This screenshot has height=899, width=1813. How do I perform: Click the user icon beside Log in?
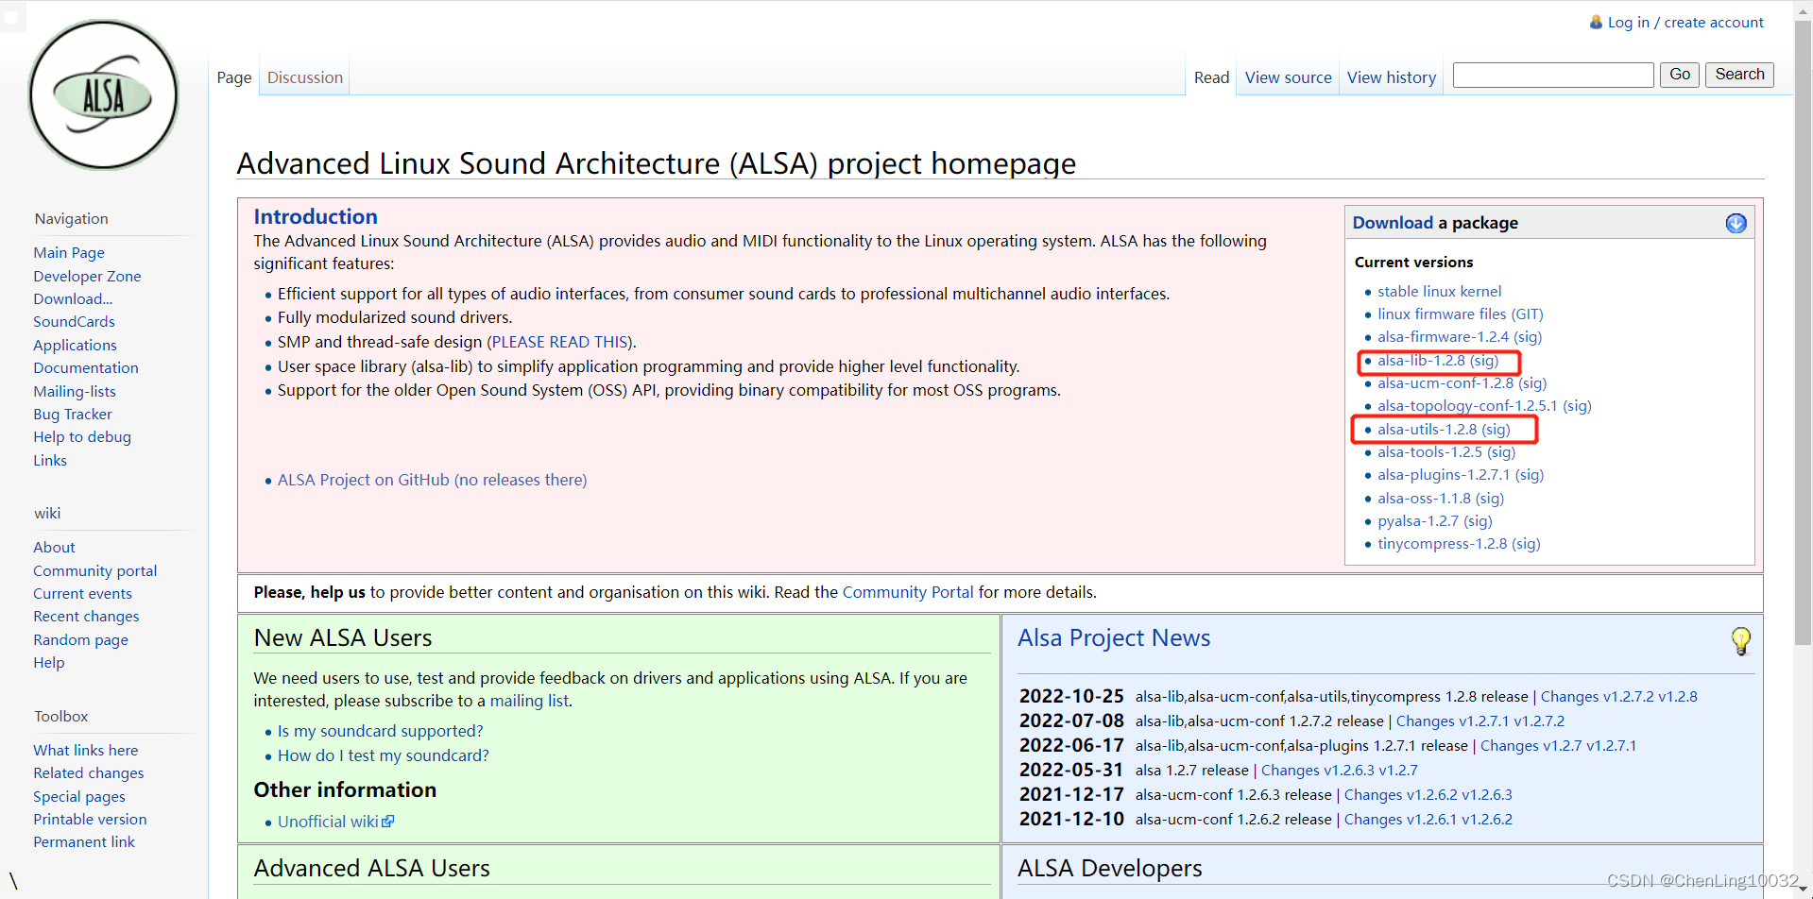tap(1596, 22)
